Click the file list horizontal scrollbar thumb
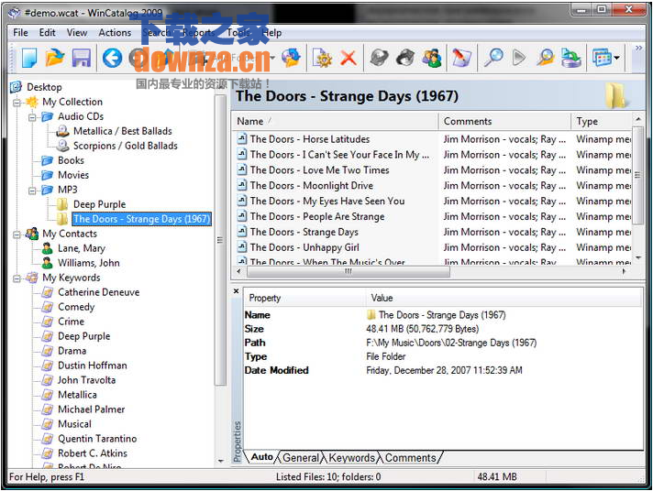Image resolution: width=653 pixels, height=491 pixels. pyautogui.click(x=349, y=271)
